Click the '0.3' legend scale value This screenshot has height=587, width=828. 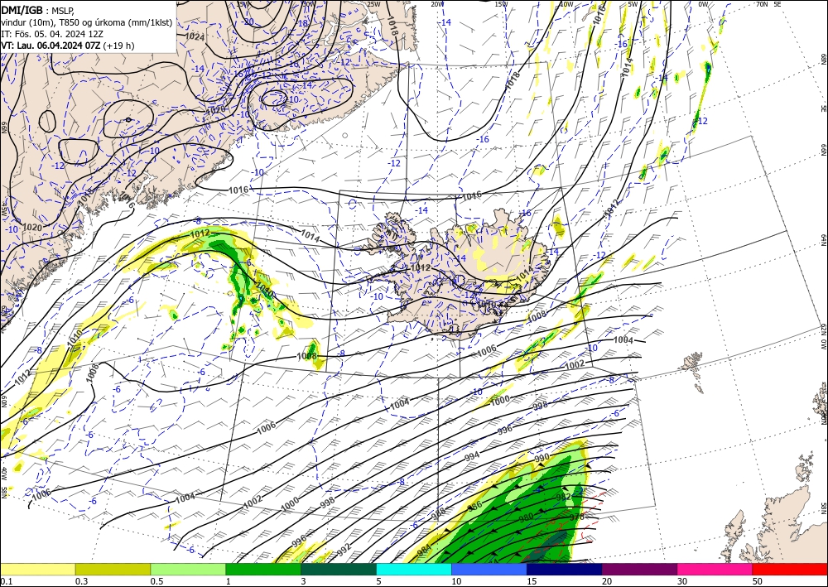(x=81, y=581)
